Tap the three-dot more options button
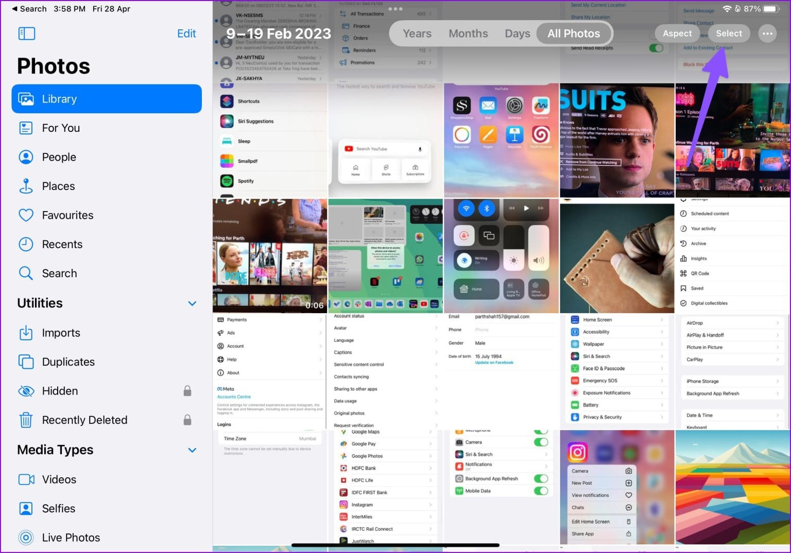 coord(767,33)
